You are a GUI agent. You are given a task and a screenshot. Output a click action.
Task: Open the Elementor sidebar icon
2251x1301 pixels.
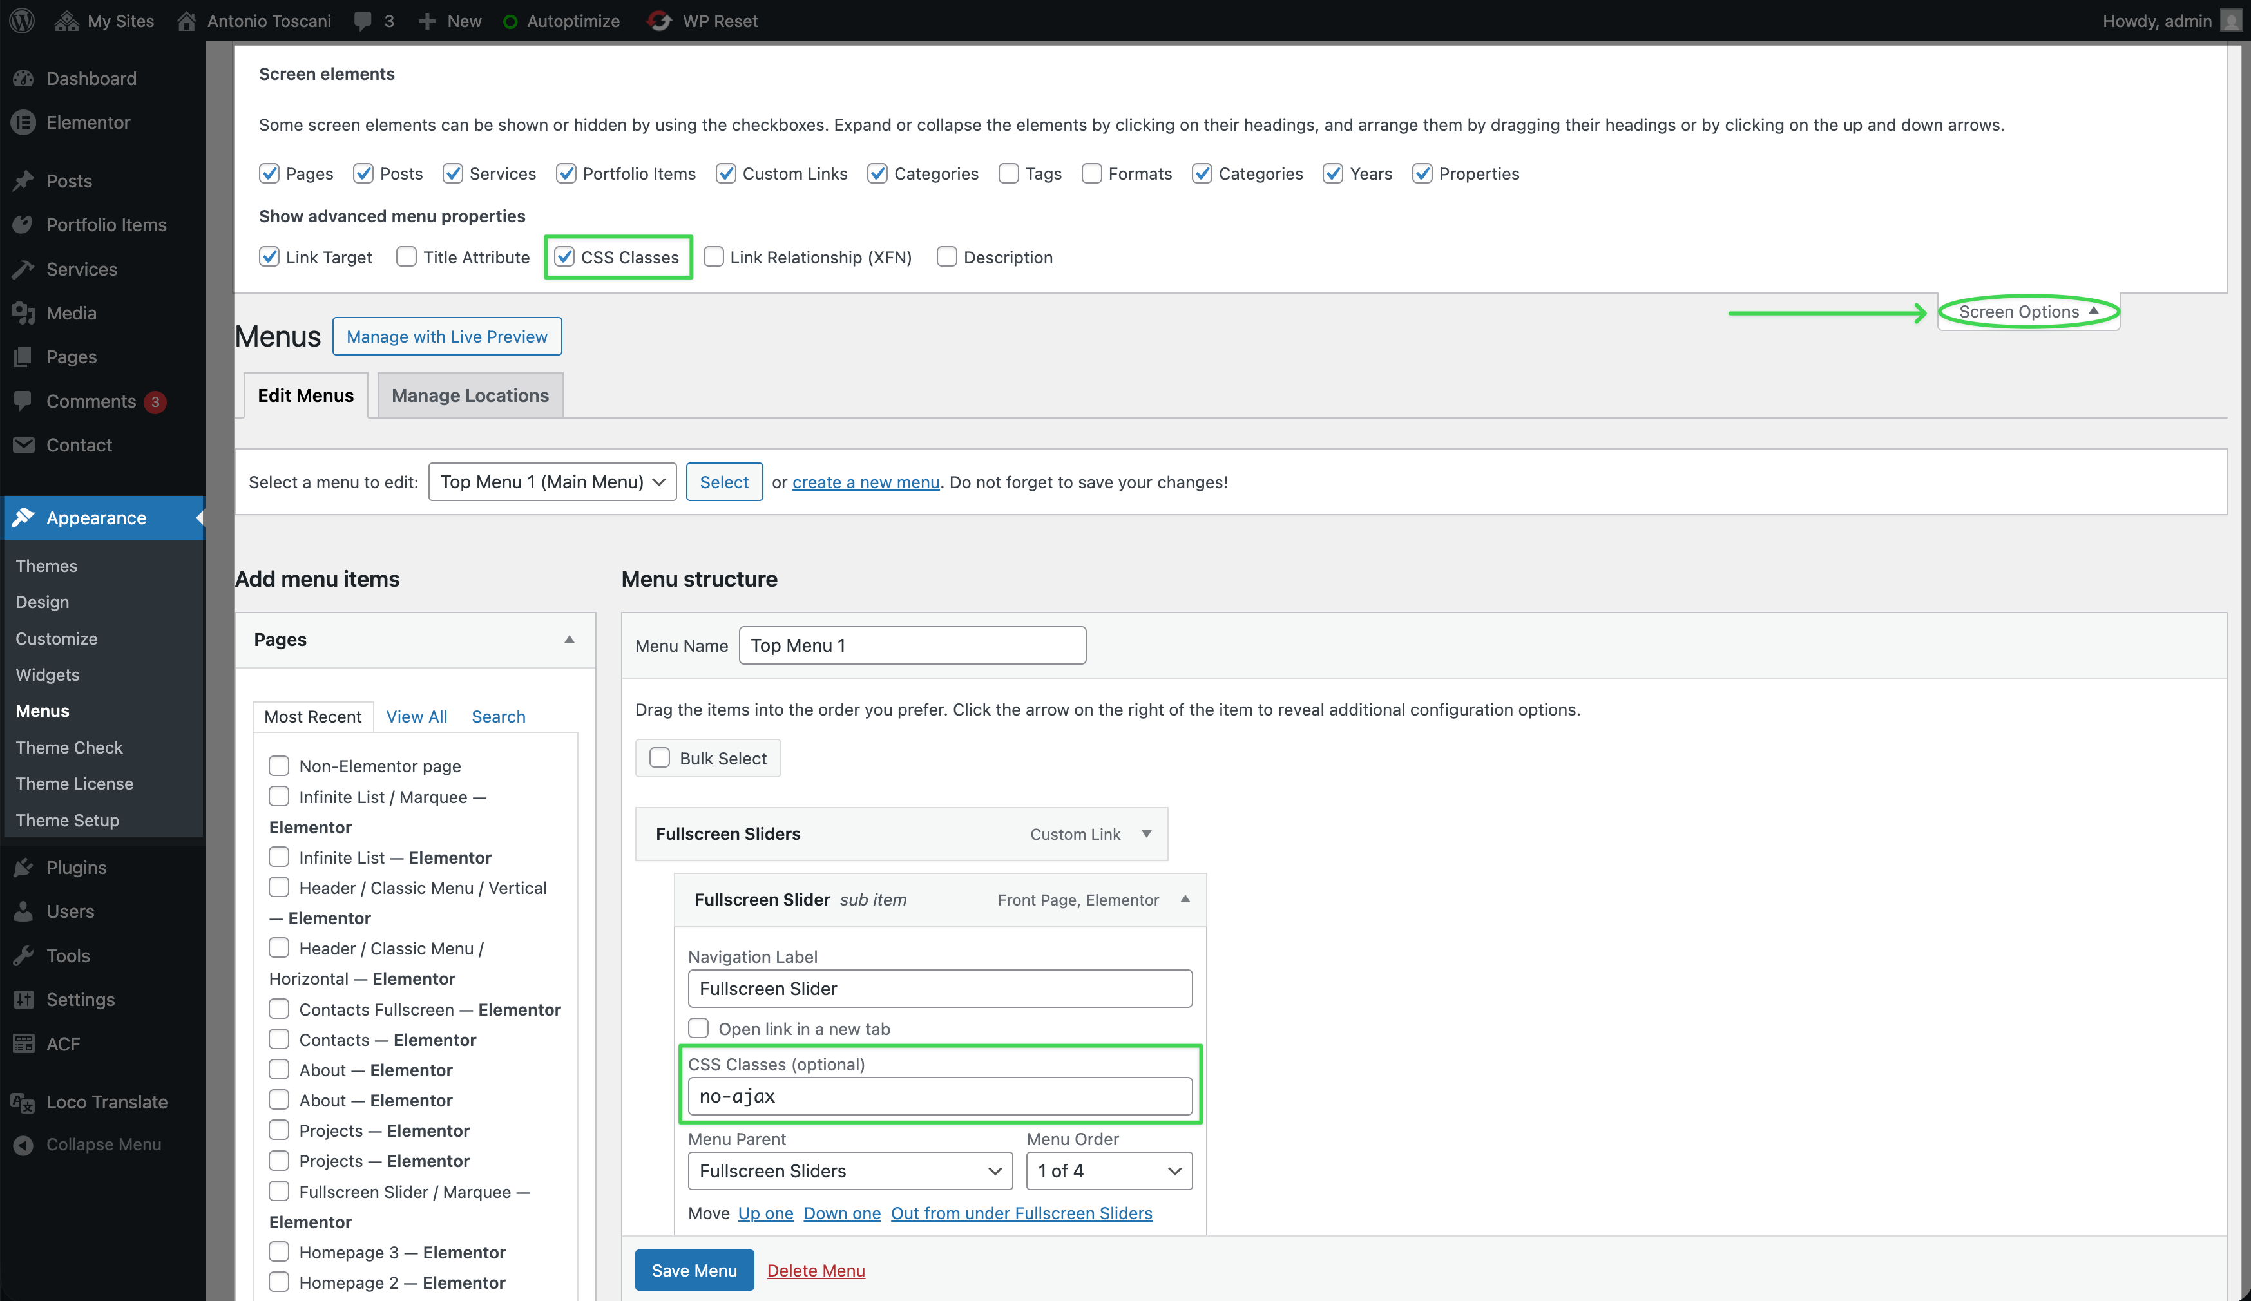pos(23,122)
